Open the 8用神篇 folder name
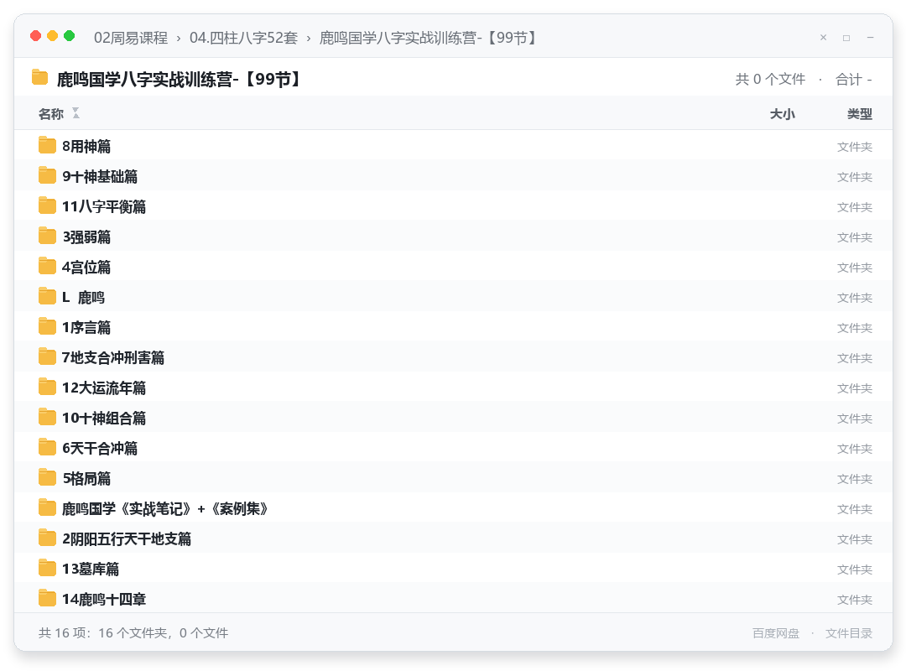The height and width of the screenshot is (671, 906). pos(86,146)
